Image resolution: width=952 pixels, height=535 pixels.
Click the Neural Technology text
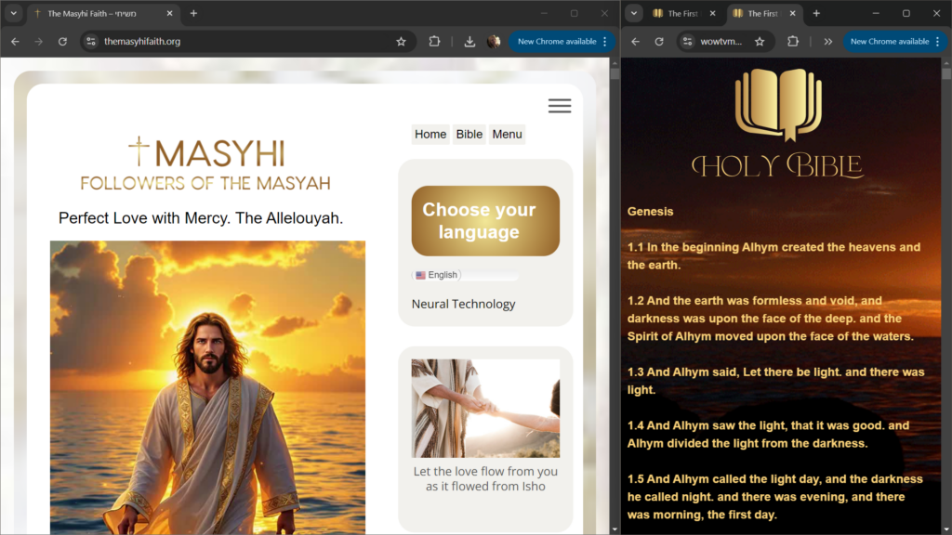click(463, 304)
